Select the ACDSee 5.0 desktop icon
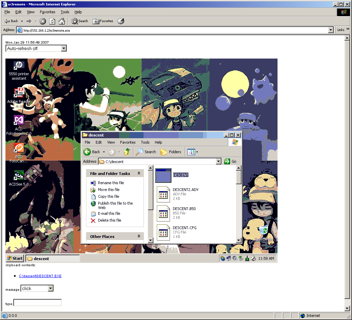352x320 pixels. 19,178
